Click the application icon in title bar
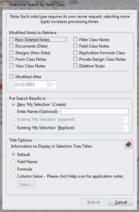This screenshot has width=139, height=212. tap(5, 4)
